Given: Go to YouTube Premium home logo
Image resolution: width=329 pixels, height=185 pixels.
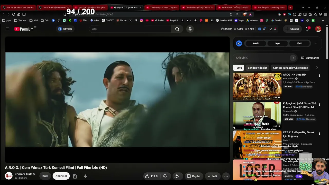Looking at the screenshot, I should tap(24, 29).
